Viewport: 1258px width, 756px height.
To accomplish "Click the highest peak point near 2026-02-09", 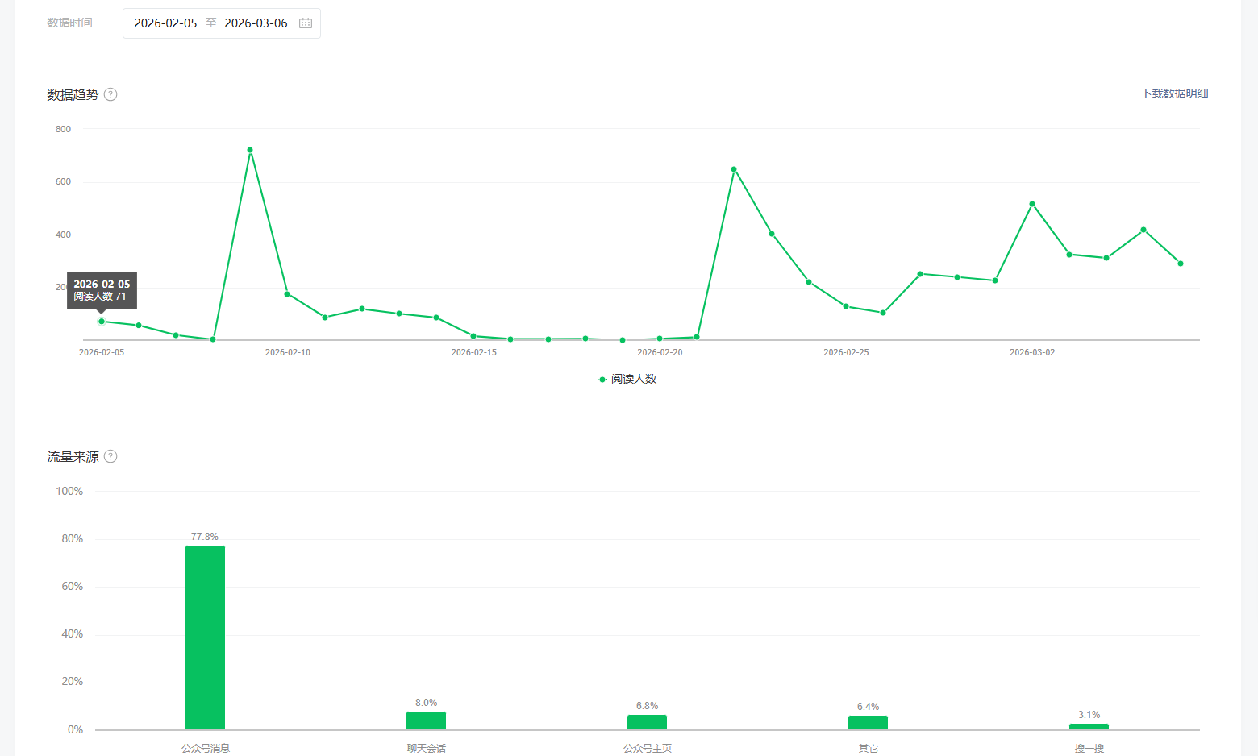I will pos(250,150).
